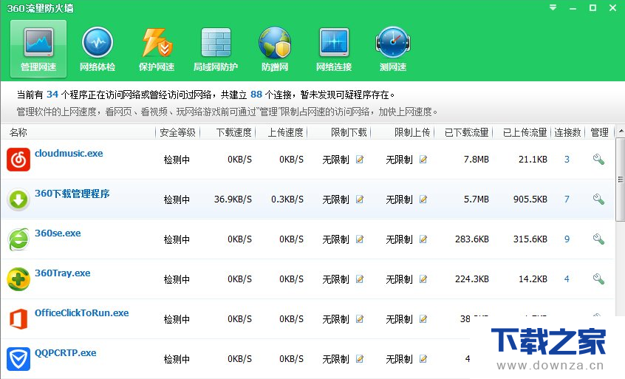Switch to 局域网防护 tab

216,49
